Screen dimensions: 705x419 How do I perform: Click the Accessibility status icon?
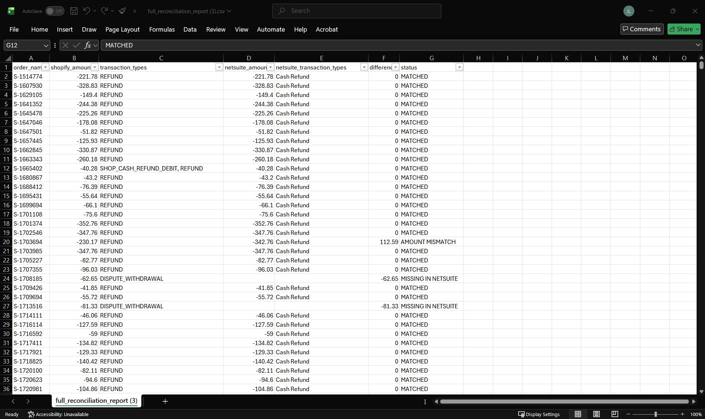[x=31, y=414]
